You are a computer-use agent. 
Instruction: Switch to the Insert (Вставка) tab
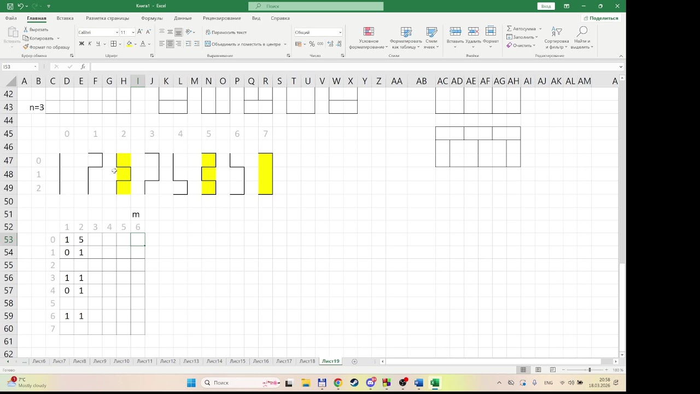(x=65, y=18)
